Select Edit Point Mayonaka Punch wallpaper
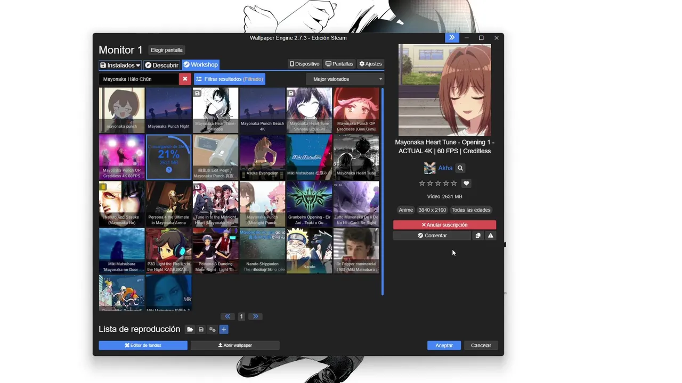 (215, 157)
